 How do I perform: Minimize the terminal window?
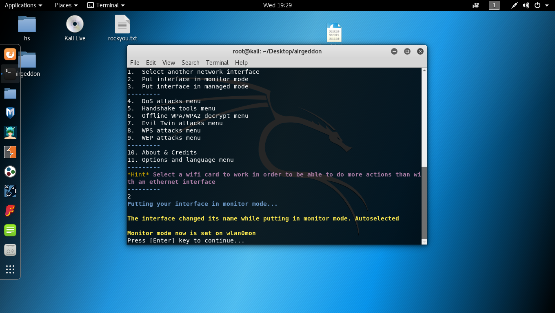point(394,51)
